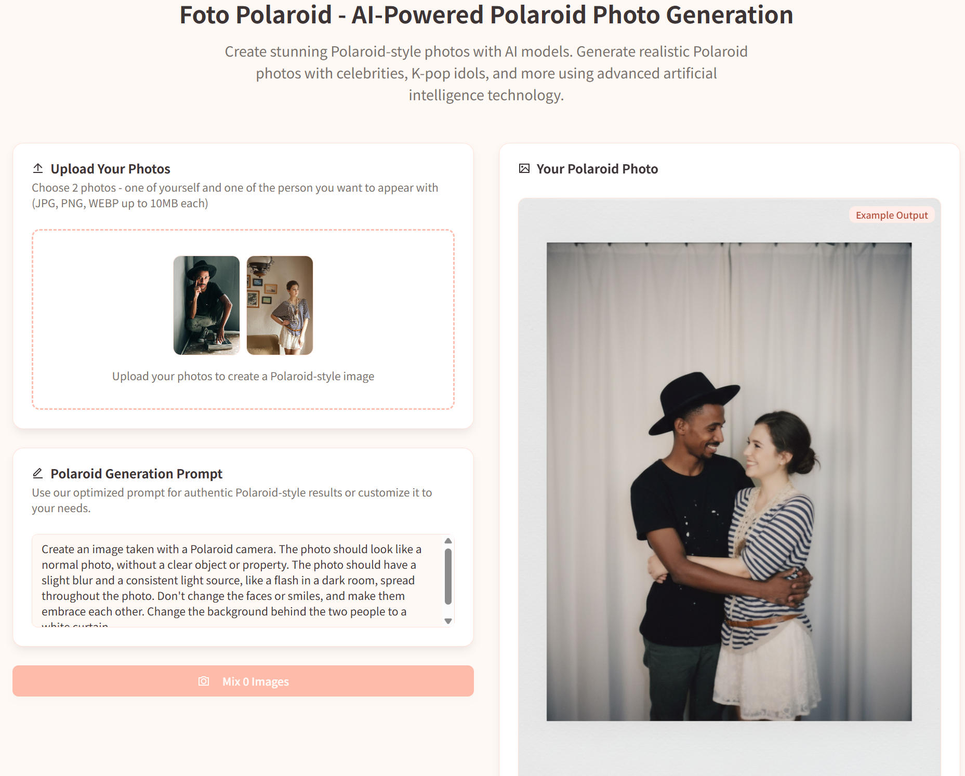Click the Upload Your Photos heading
This screenshot has height=776, width=965.
[110, 169]
